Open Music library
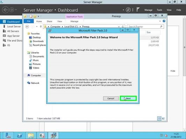The height and width of the screenshot is (139, 186). 36,60
